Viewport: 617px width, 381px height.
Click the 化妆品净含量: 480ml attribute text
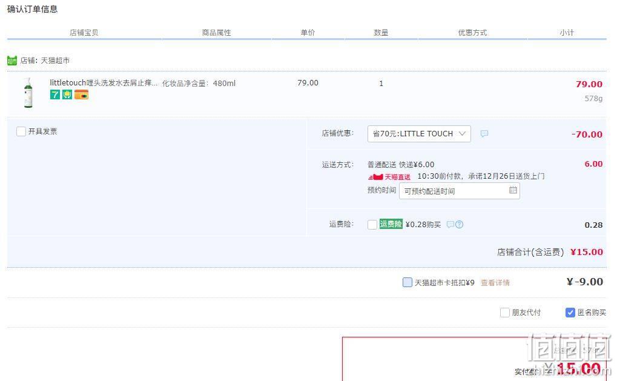[x=199, y=84]
